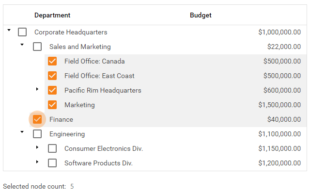Check the Corporate Headquarters checkbox
This screenshot has width=310, height=194.
click(x=22, y=32)
